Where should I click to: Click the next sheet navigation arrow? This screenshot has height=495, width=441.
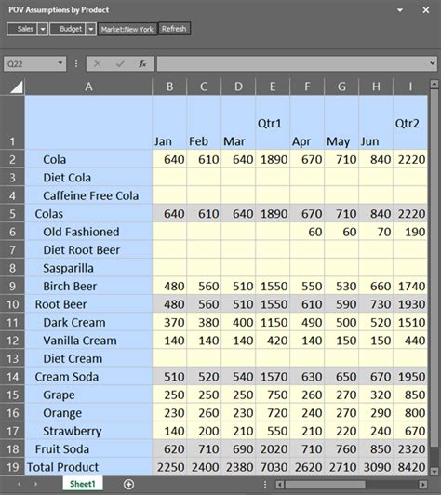(x=35, y=484)
